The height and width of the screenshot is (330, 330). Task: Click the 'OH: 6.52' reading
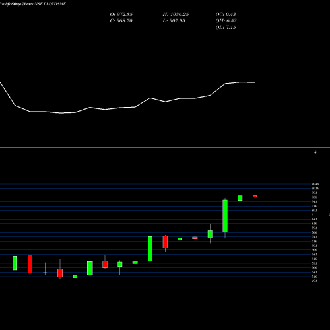click(226, 21)
